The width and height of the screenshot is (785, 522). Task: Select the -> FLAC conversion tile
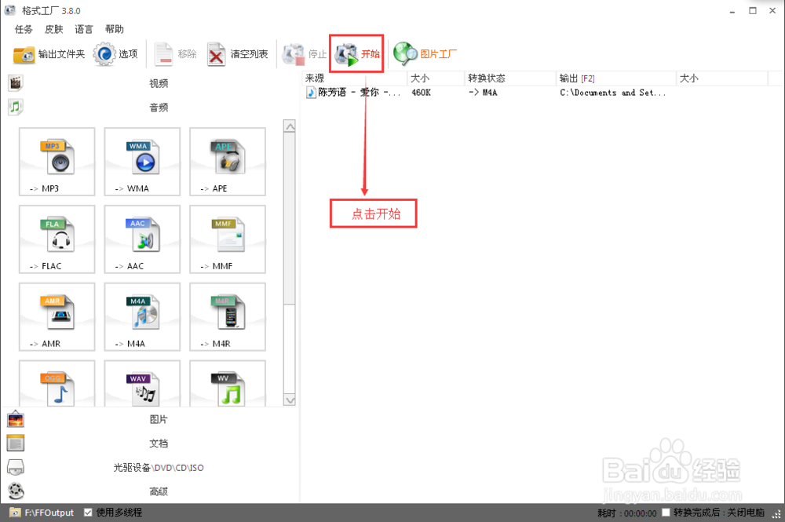tap(57, 239)
